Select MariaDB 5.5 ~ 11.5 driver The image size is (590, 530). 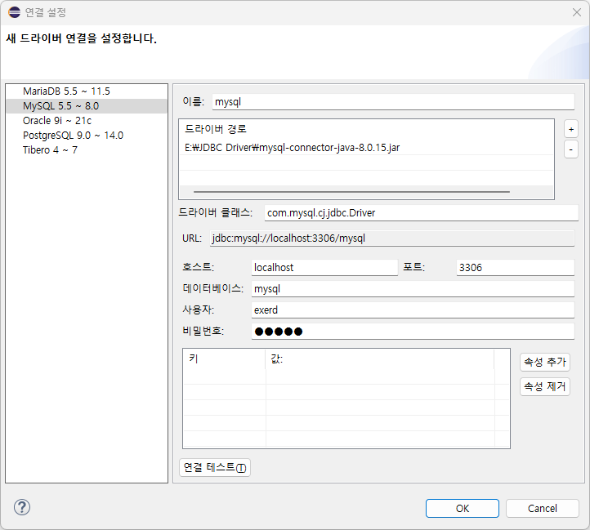tap(87, 91)
